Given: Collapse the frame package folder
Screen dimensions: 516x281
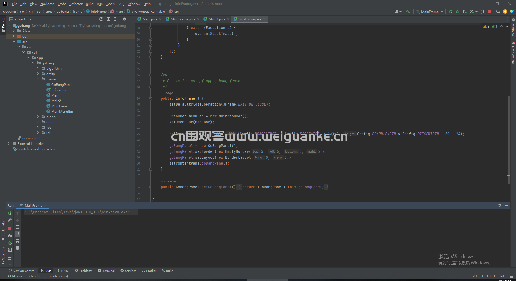Looking at the screenshot, I should pos(38,79).
